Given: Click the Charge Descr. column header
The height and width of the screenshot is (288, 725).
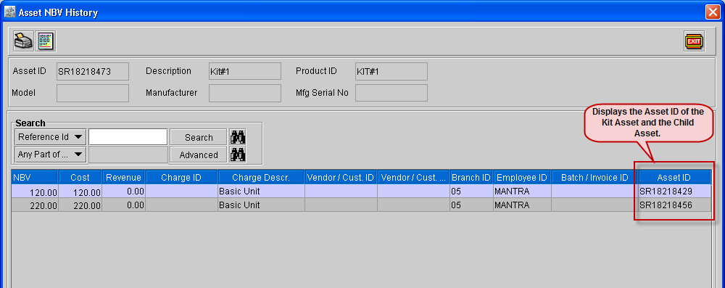Looking at the screenshot, I should click(x=261, y=177).
